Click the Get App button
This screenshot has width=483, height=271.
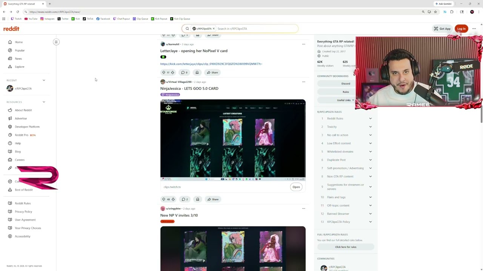pos(442,29)
